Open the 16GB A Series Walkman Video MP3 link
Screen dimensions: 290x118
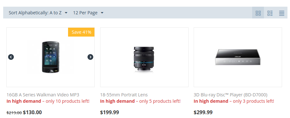click(43, 95)
